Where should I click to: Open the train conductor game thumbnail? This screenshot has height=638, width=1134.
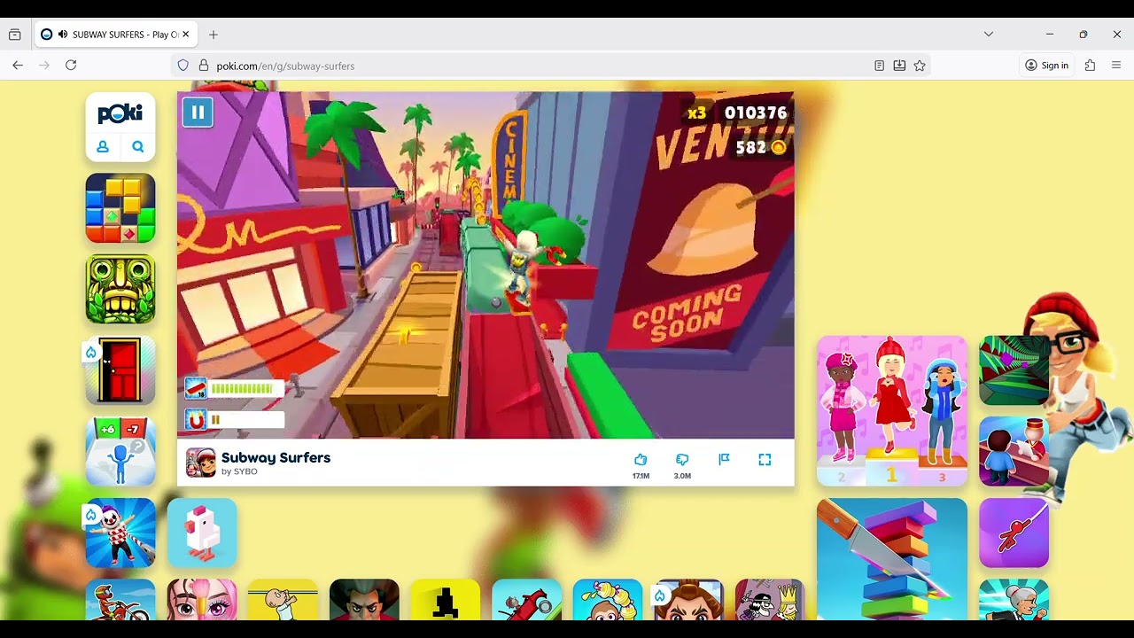pos(1014,452)
